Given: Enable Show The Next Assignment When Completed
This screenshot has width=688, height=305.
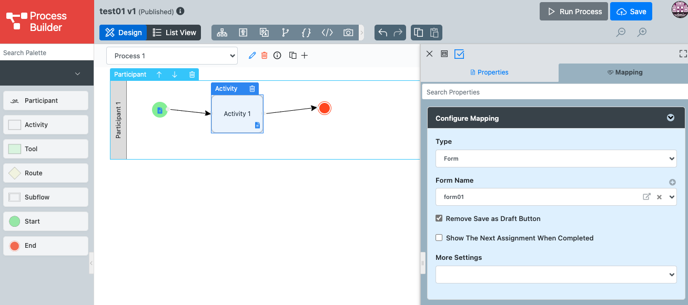Looking at the screenshot, I should [x=439, y=238].
